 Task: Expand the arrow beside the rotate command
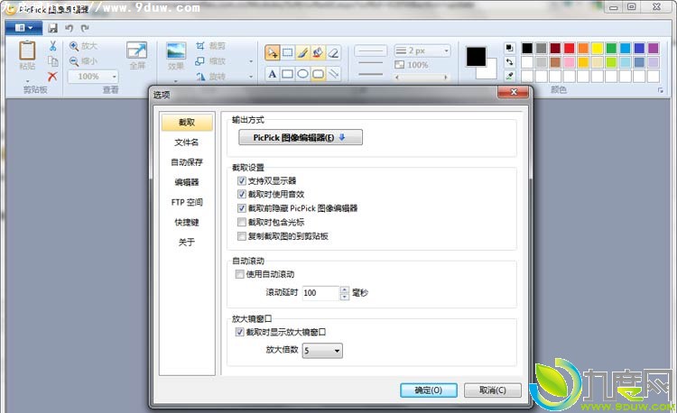pos(251,77)
